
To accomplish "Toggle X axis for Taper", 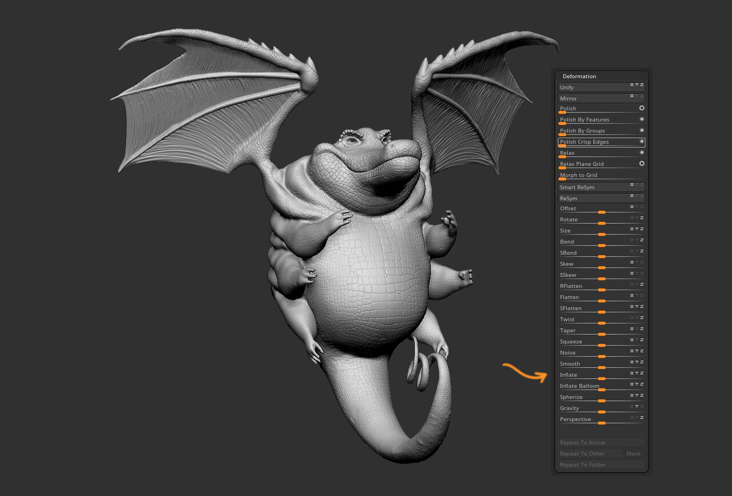I will click(x=632, y=329).
